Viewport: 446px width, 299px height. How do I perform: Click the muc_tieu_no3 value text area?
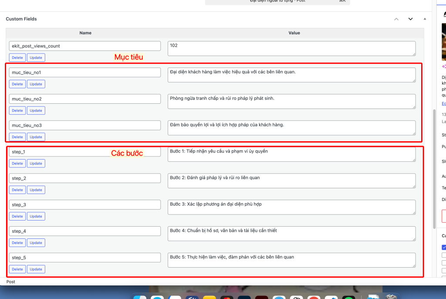click(291, 128)
